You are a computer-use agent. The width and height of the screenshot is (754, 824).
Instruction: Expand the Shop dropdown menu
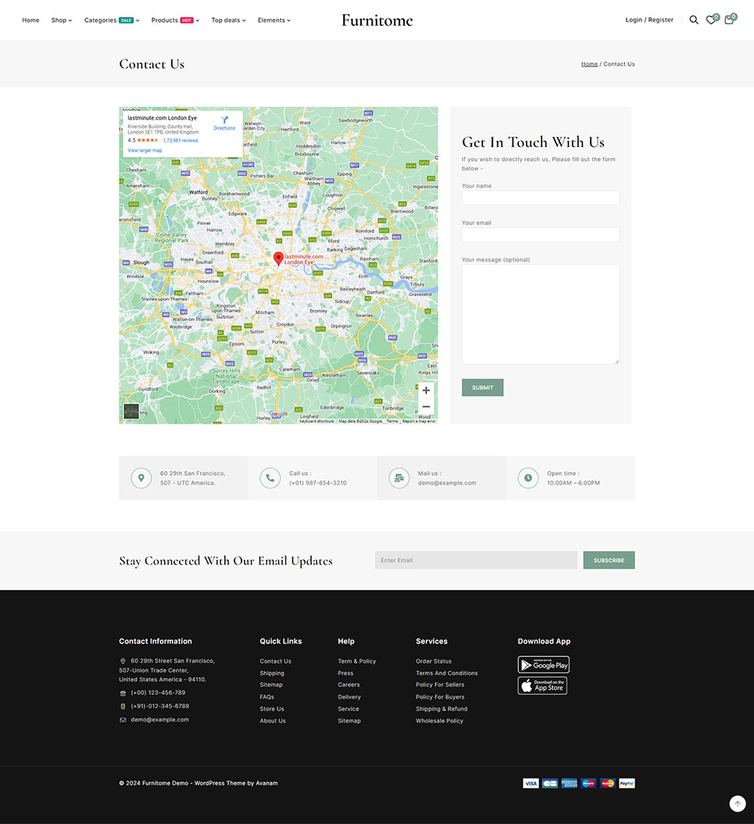[61, 20]
